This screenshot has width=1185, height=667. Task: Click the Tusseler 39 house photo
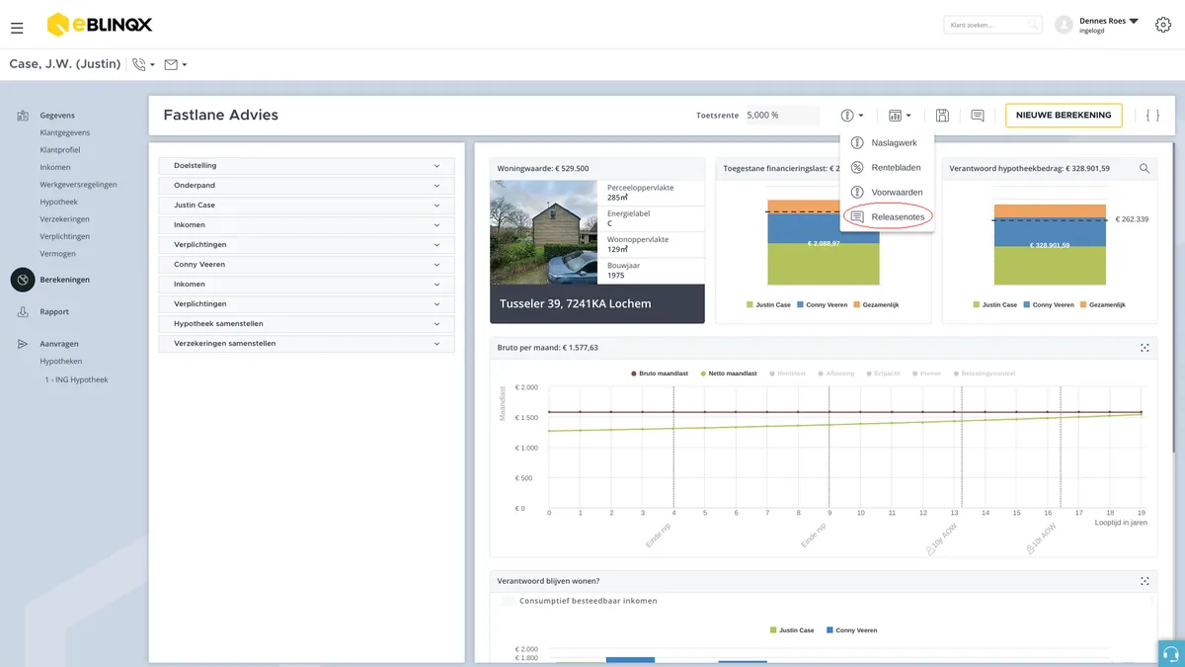point(544,232)
